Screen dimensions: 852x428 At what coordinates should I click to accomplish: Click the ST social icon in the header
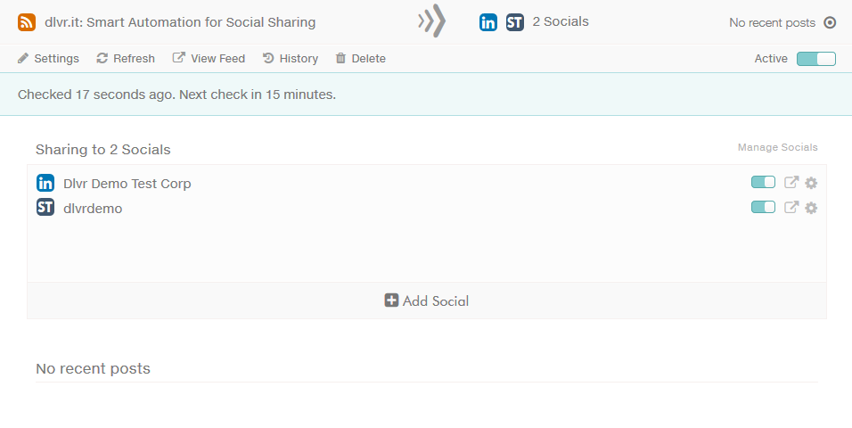coord(514,22)
